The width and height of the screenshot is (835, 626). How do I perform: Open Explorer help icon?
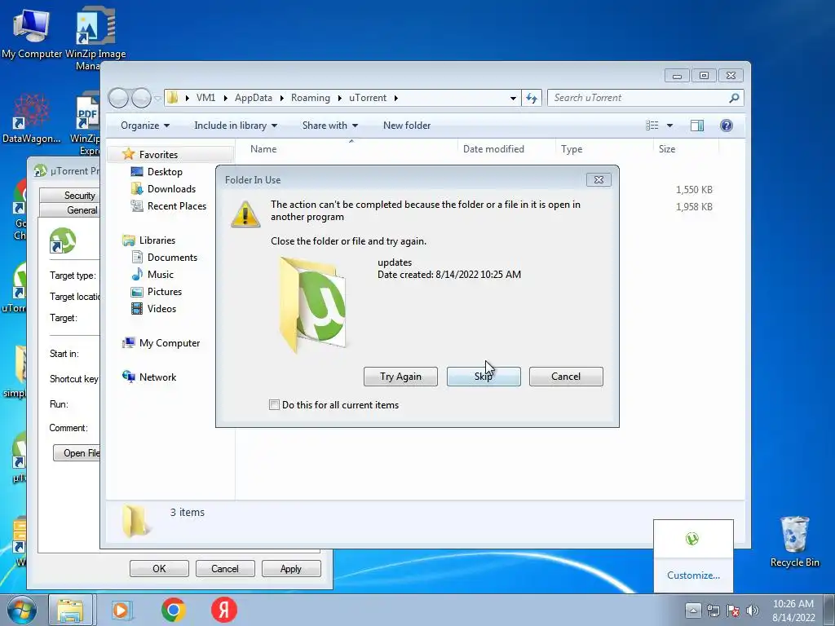[727, 125]
